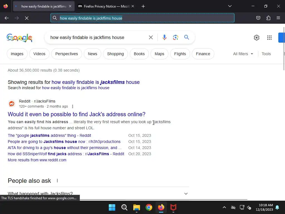Clear the Google search box with X
Image resolution: width=285 pixels, height=214 pixels.
(151, 38)
